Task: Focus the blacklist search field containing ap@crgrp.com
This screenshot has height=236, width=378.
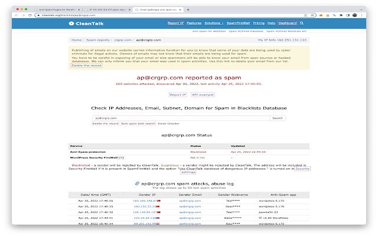Action: tap(181, 118)
